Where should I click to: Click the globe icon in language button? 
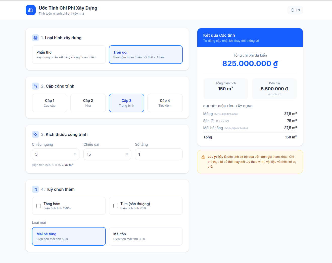pos(293,10)
